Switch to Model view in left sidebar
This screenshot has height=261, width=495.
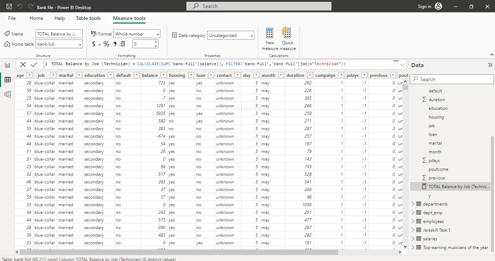7,94
